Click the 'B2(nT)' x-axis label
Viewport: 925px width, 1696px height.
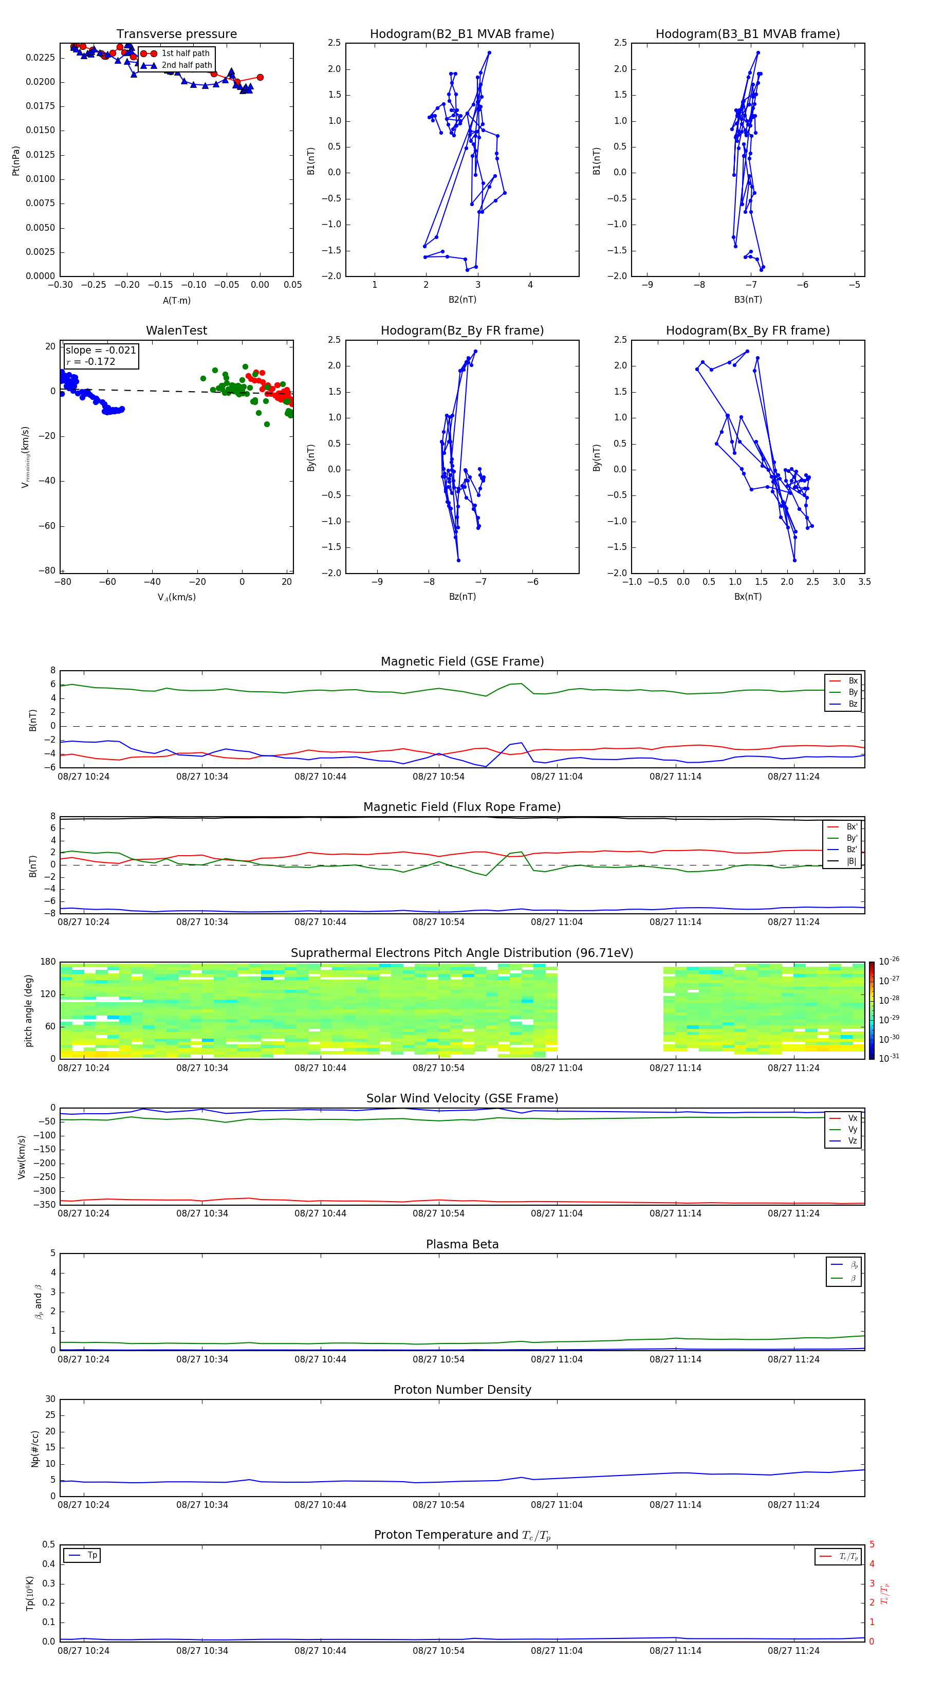(462, 300)
